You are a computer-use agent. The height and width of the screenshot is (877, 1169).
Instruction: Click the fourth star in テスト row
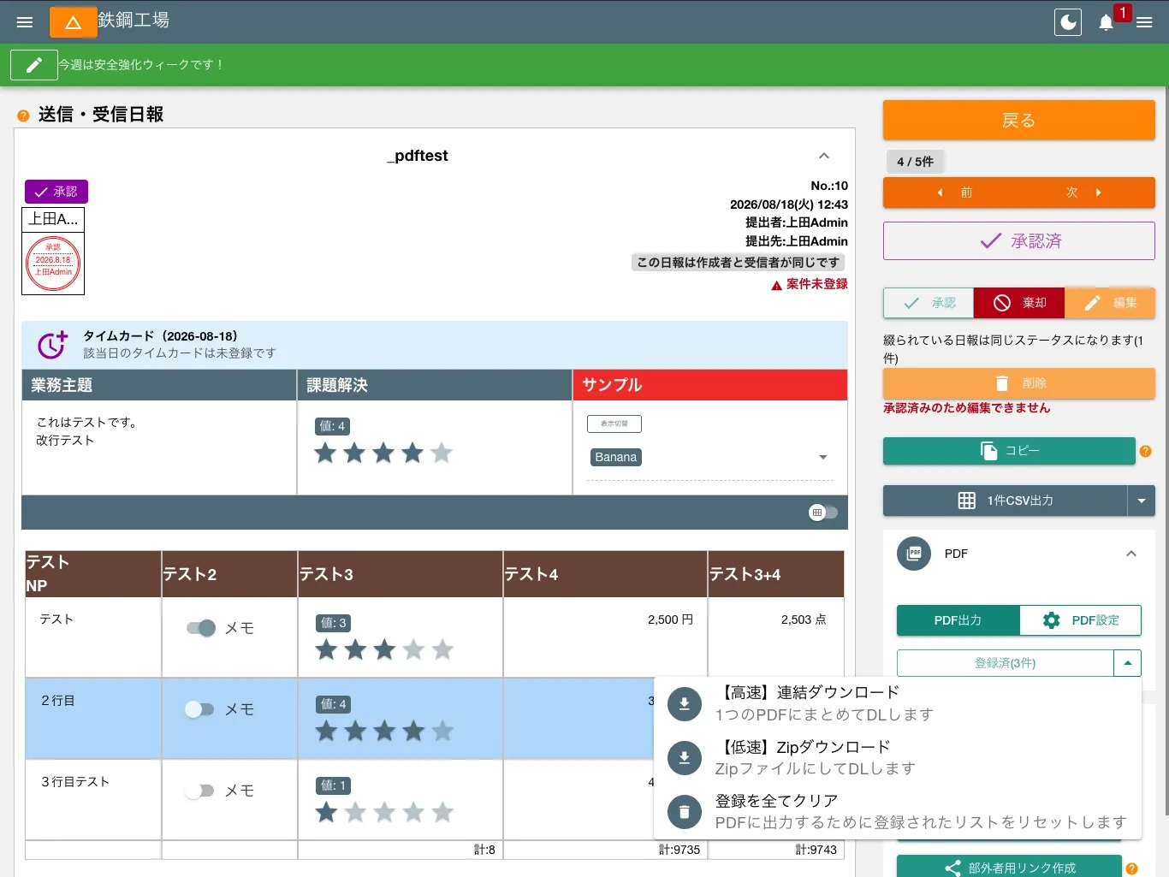coord(413,649)
